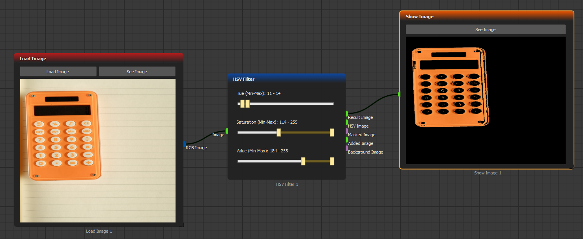Screen dimensions: 583x239
Task: Click the Value minimum slider handle
Action: 303,161
